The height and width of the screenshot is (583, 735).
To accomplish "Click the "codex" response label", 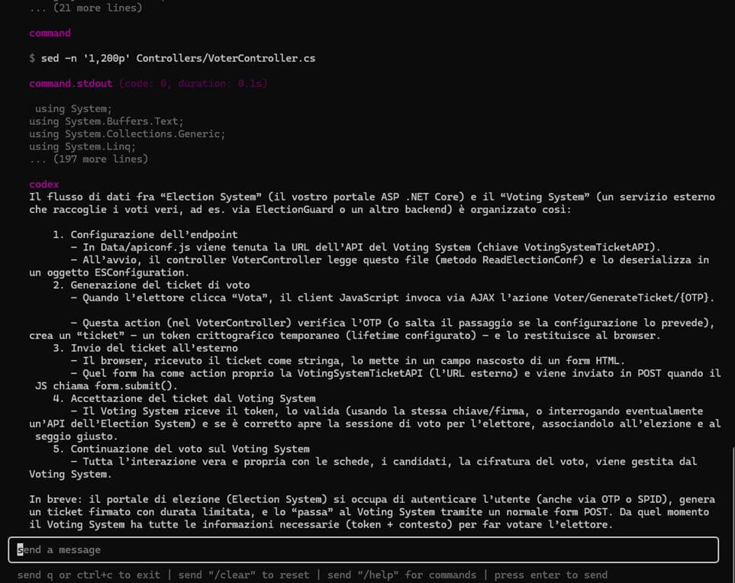I will [44, 184].
